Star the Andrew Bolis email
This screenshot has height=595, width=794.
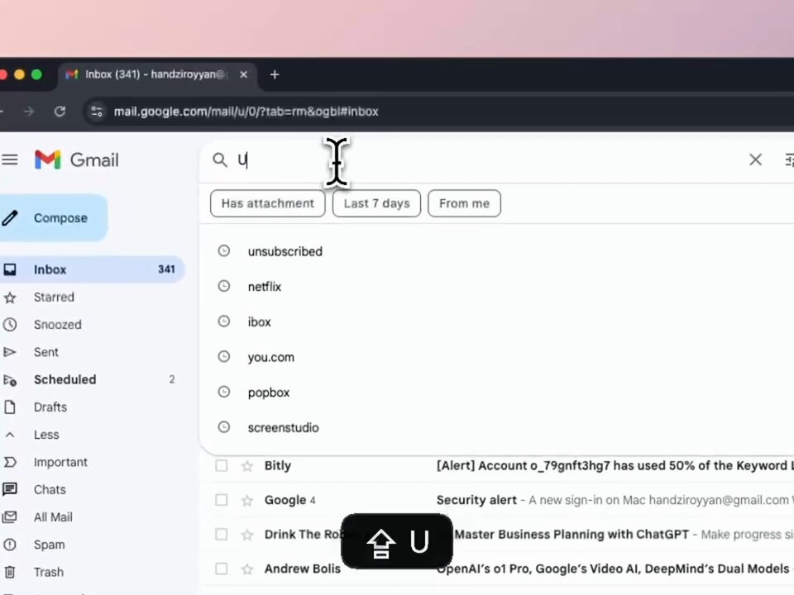click(247, 569)
